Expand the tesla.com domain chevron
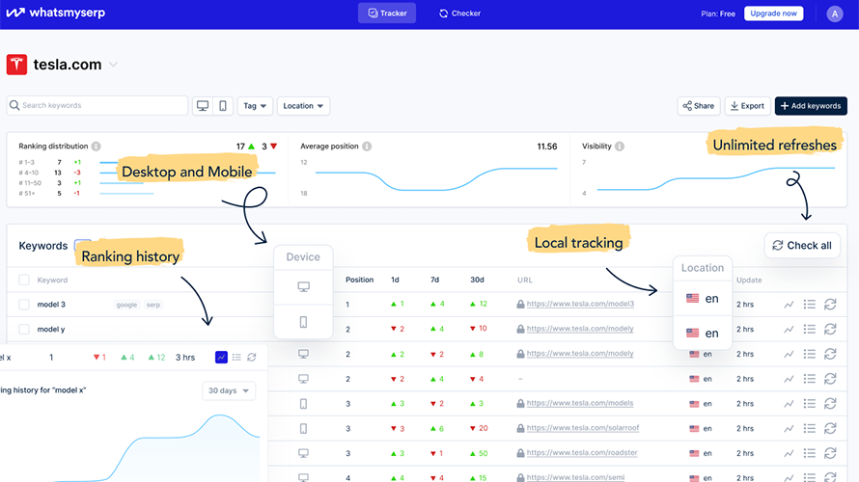859x482 pixels. point(113,65)
